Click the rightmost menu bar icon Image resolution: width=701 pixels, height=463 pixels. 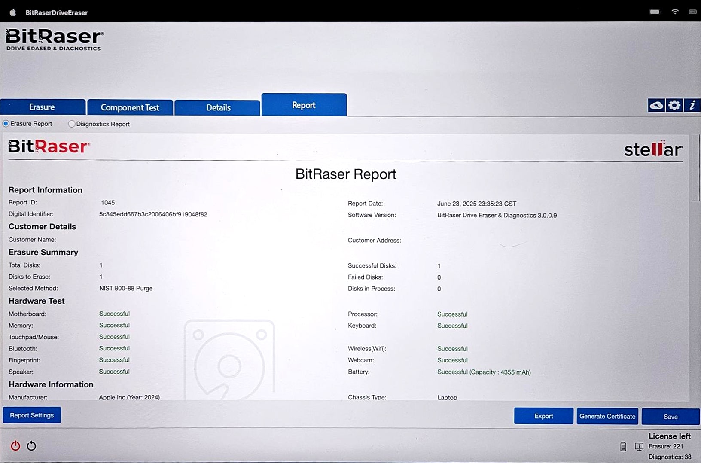click(x=692, y=12)
